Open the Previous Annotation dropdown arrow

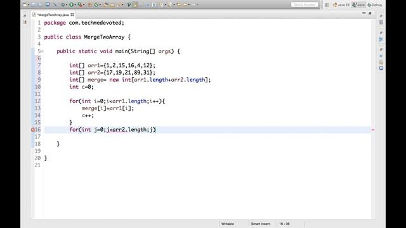coord(174,4)
